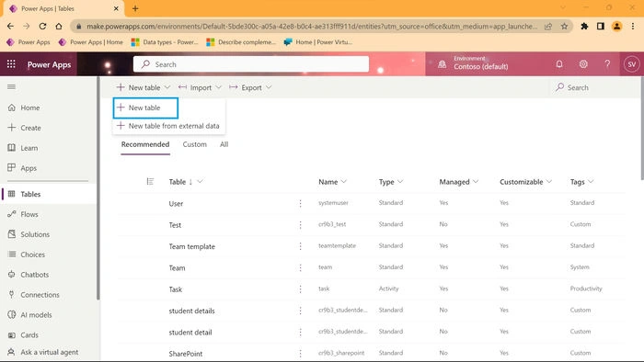Open a new browser tab
This screenshot has height=362, width=644.
coord(135,8)
